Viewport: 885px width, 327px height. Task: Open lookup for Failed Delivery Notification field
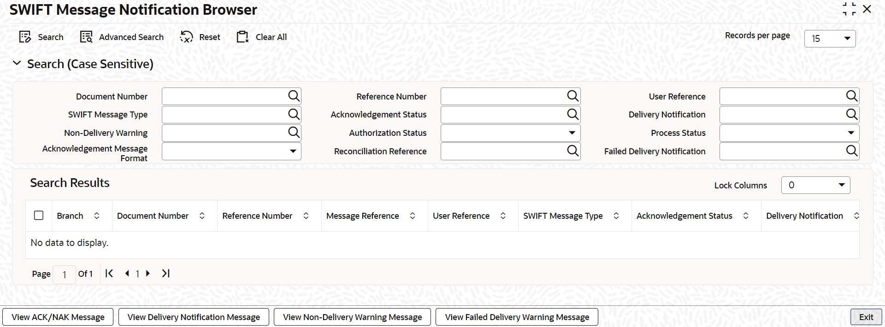coord(851,151)
